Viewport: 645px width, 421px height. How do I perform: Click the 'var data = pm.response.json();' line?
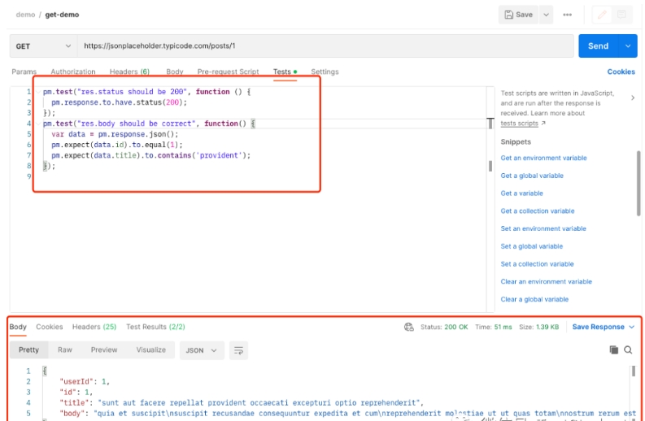pos(115,134)
